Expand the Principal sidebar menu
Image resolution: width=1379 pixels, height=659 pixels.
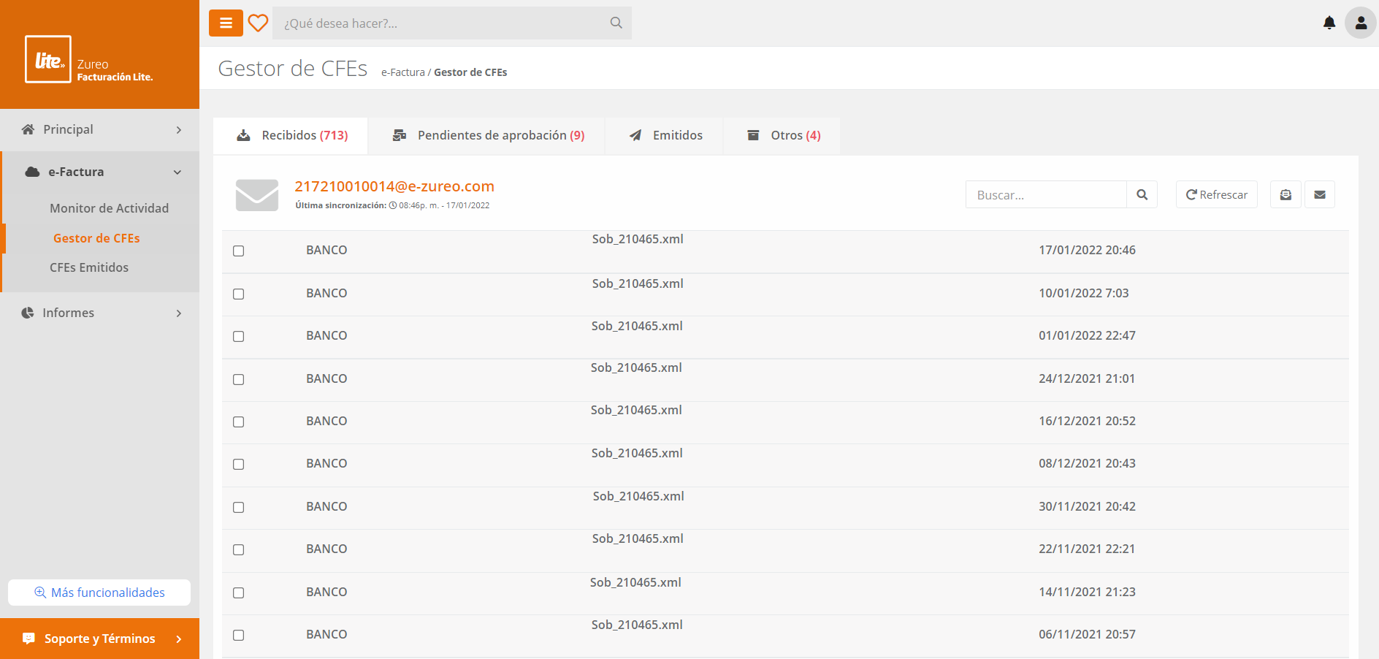100,130
